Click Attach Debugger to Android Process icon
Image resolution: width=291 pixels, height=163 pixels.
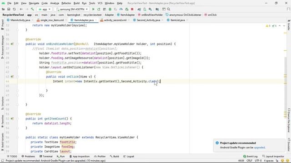tap(127, 9)
